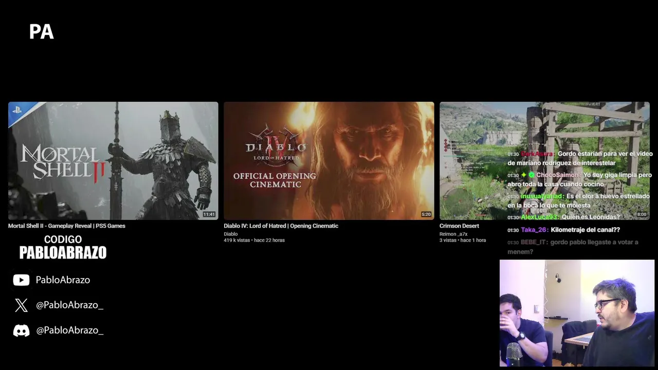Open the Crimson Desert video thumbnail
Viewport: 658px width, 370px height.
pos(544,161)
